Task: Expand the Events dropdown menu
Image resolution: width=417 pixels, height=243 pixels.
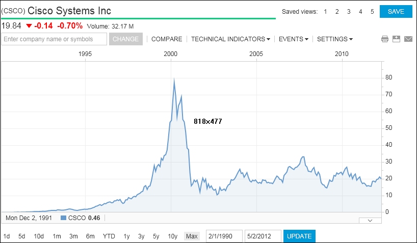Action: click(x=293, y=39)
